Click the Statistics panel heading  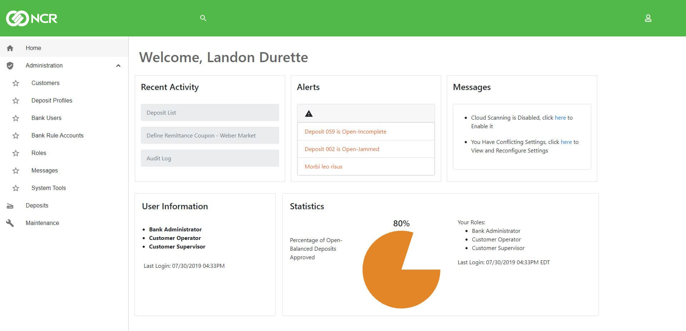[x=307, y=206]
